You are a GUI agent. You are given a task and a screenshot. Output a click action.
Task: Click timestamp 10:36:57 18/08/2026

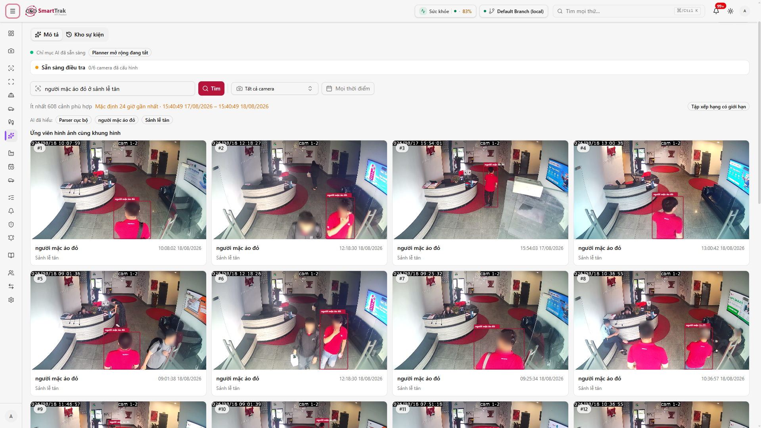(x=723, y=379)
